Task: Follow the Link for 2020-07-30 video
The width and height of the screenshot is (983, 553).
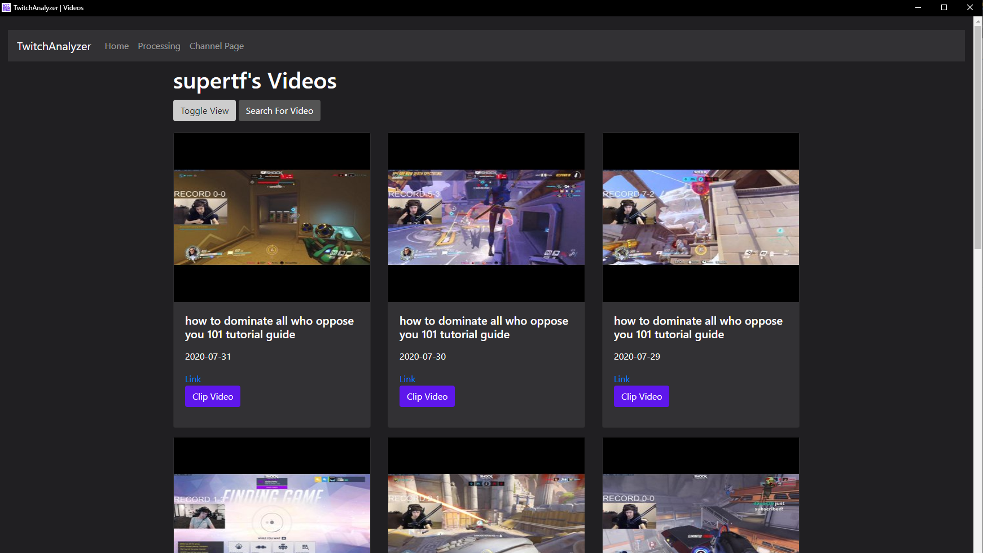Action: [407, 379]
